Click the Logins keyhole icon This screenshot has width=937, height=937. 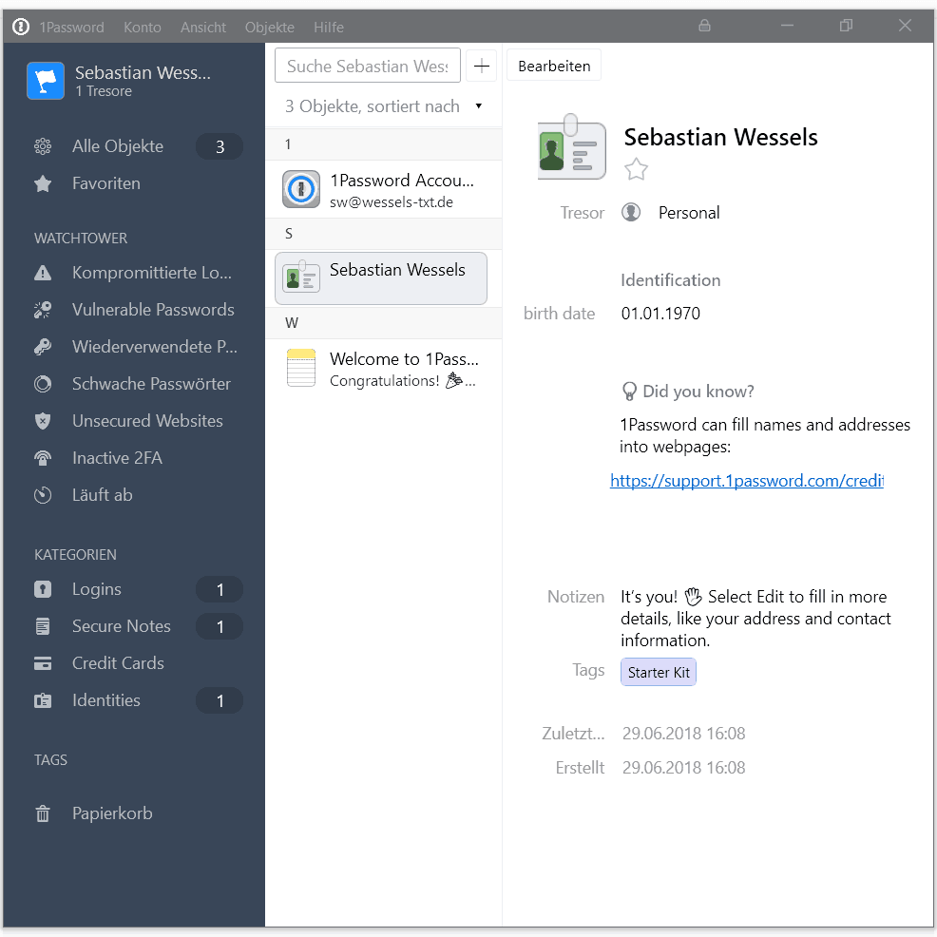(43, 589)
